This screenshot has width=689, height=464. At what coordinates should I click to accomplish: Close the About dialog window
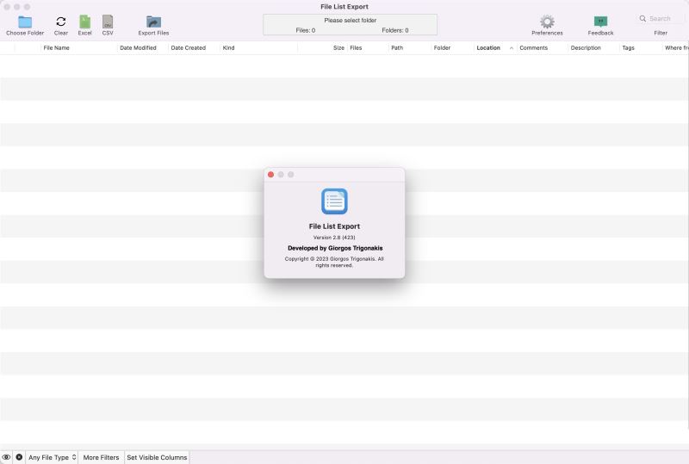coord(270,175)
